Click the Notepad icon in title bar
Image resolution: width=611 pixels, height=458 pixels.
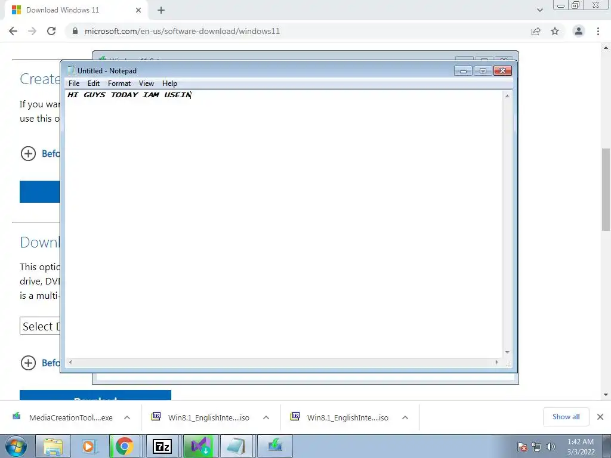(71, 70)
